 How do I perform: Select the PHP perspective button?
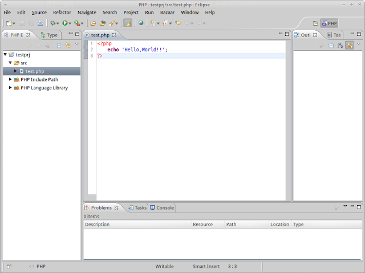point(330,23)
